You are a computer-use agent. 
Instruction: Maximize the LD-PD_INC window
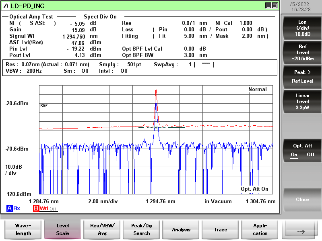275,6
